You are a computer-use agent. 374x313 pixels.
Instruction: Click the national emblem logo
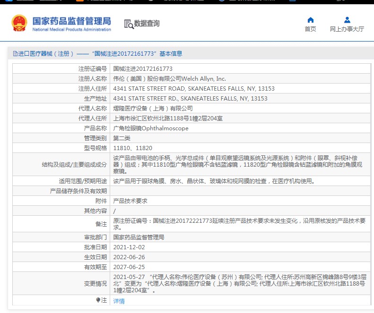click(19, 23)
